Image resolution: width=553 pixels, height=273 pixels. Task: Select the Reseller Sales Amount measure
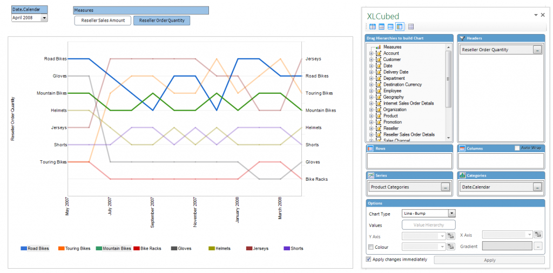(103, 21)
